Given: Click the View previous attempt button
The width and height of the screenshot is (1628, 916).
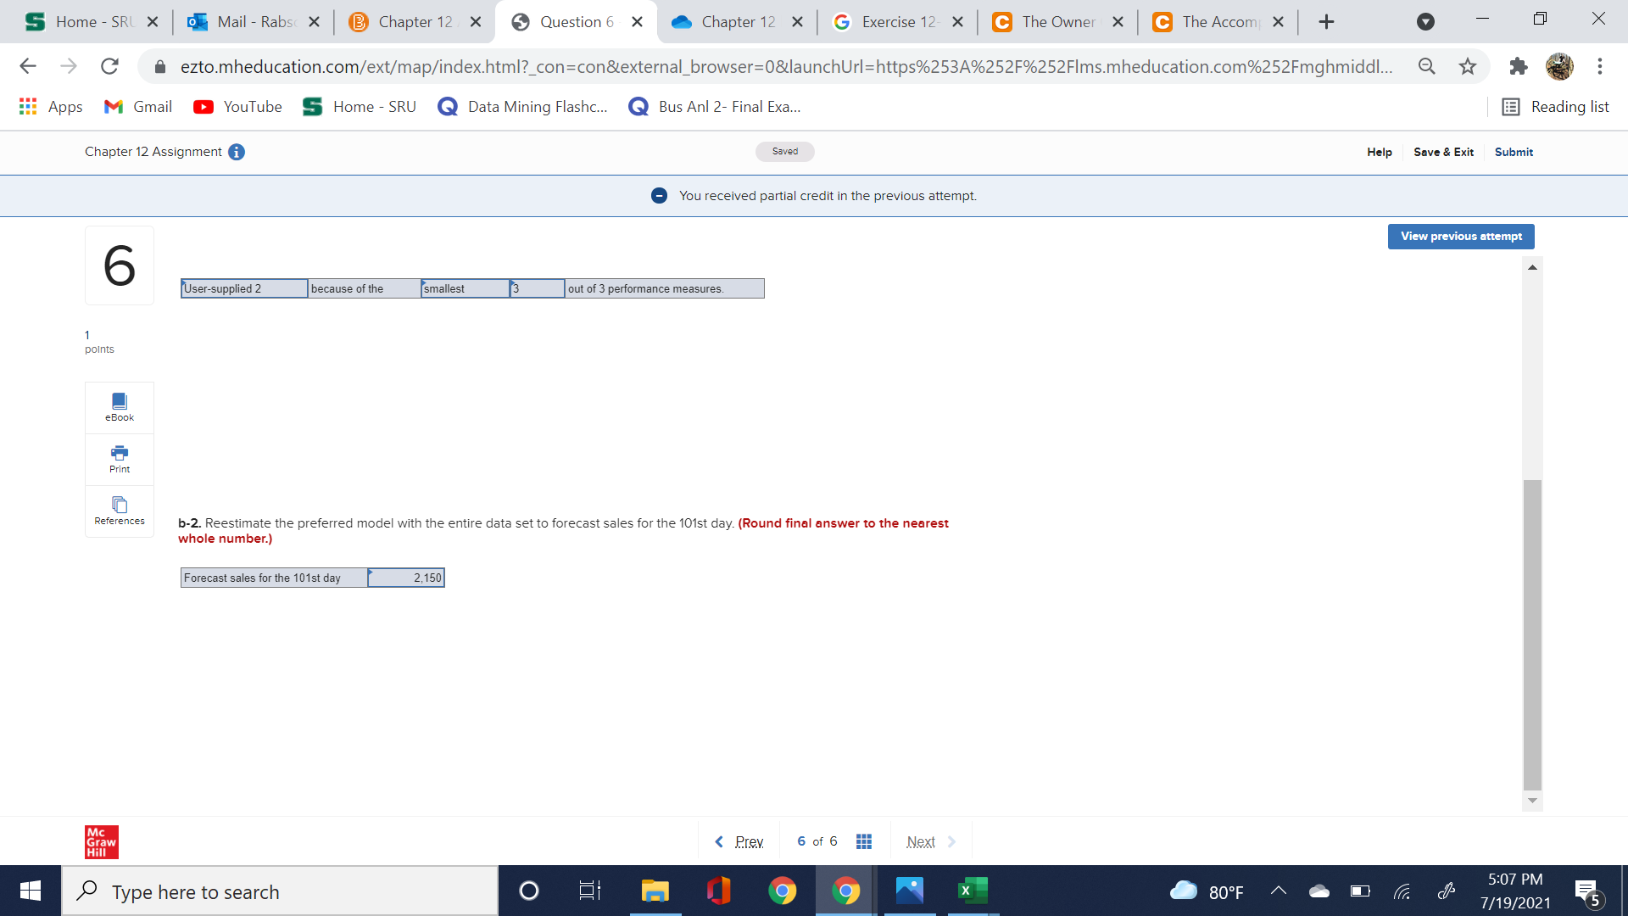Looking at the screenshot, I should pyautogui.click(x=1462, y=236).
